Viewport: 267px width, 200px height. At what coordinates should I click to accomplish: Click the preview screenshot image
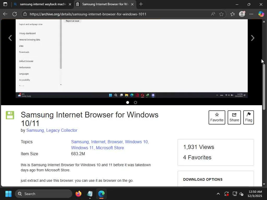[x=132, y=59]
